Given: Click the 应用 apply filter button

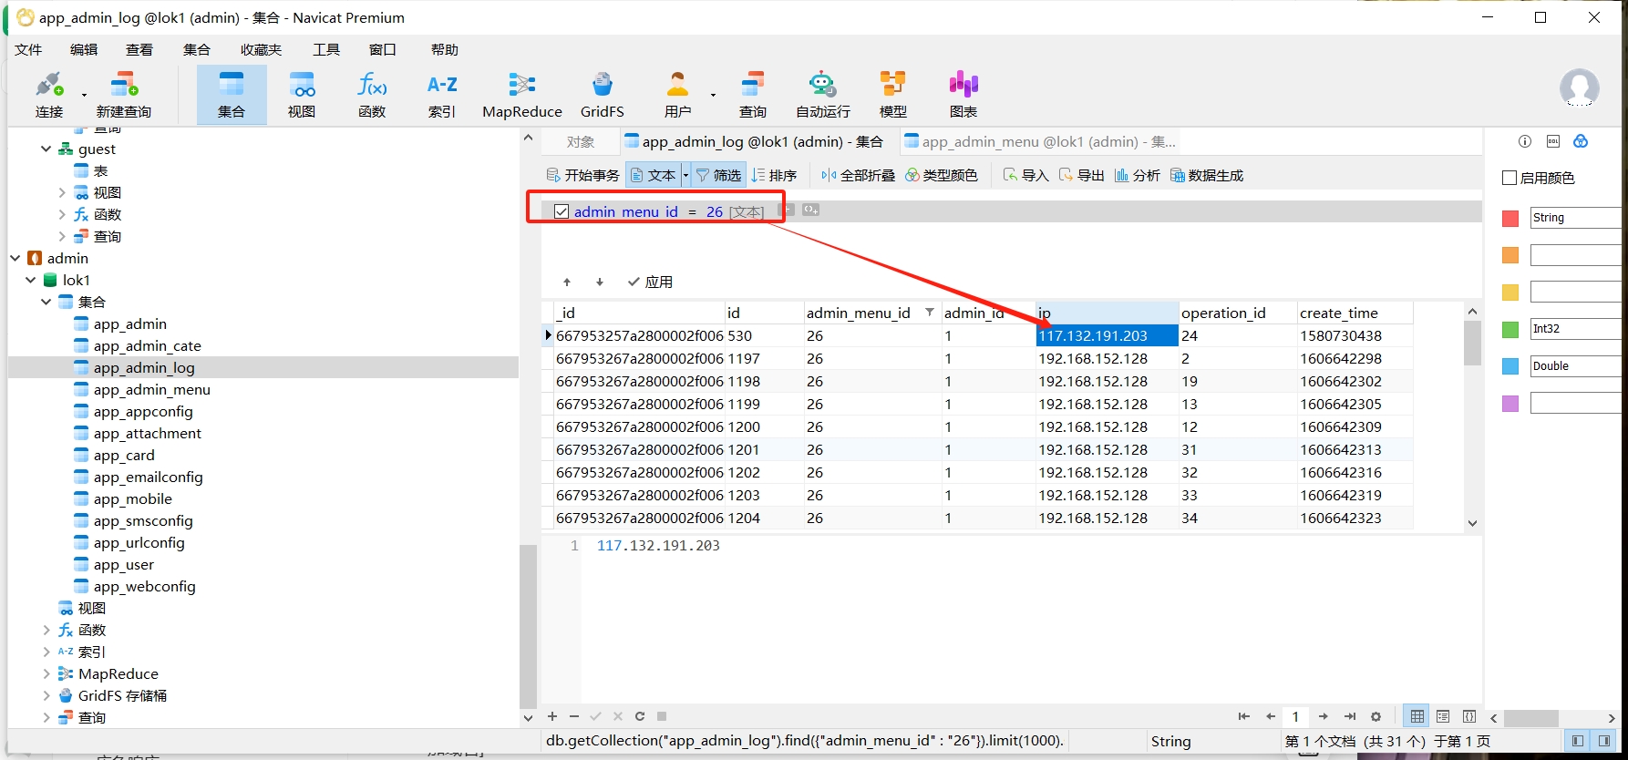Looking at the screenshot, I should (650, 282).
